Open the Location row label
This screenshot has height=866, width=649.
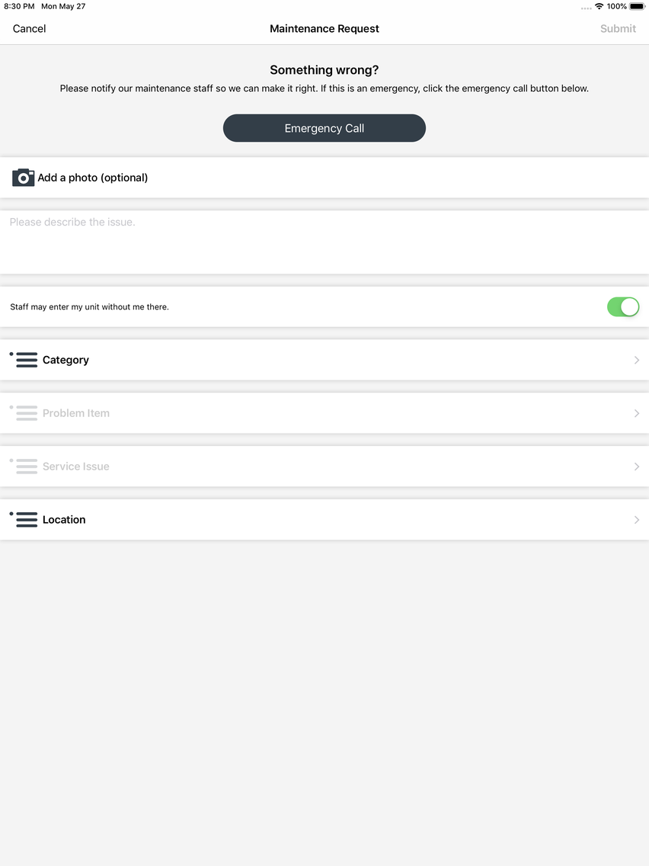point(64,520)
